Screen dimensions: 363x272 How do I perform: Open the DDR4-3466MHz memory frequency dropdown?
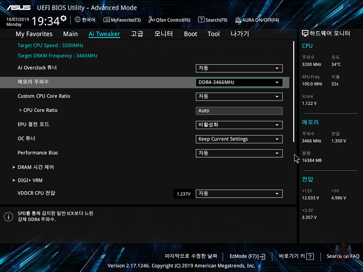click(239, 82)
